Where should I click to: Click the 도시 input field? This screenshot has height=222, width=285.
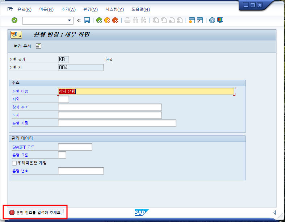click(110, 115)
